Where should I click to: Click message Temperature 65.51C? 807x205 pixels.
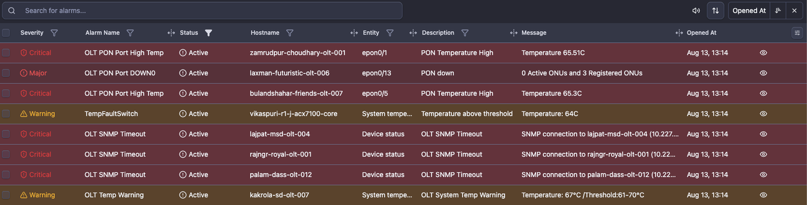pos(553,53)
